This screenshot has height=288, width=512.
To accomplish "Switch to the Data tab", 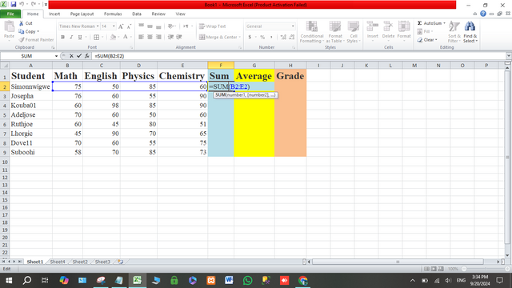I will click(x=137, y=14).
